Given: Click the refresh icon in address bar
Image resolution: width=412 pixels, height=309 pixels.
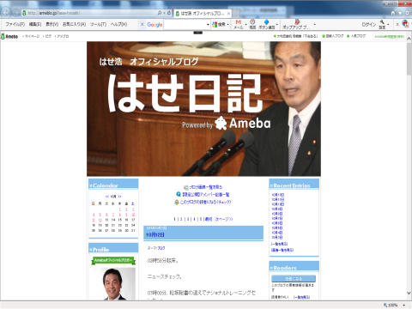Looking at the screenshot, I should pyautogui.click(x=169, y=13).
